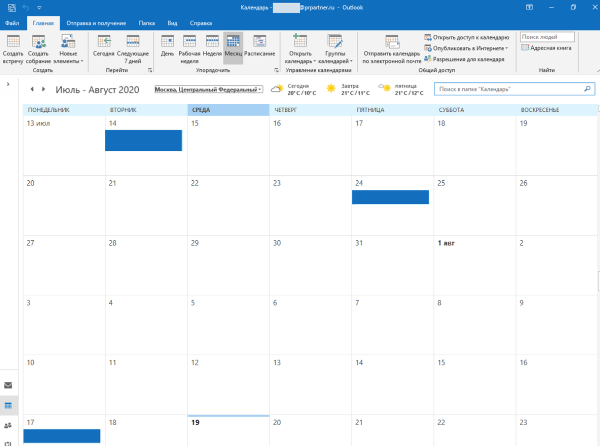The image size is (600, 446).
Task: Select the July 29 day cell
Action: [228, 265]
